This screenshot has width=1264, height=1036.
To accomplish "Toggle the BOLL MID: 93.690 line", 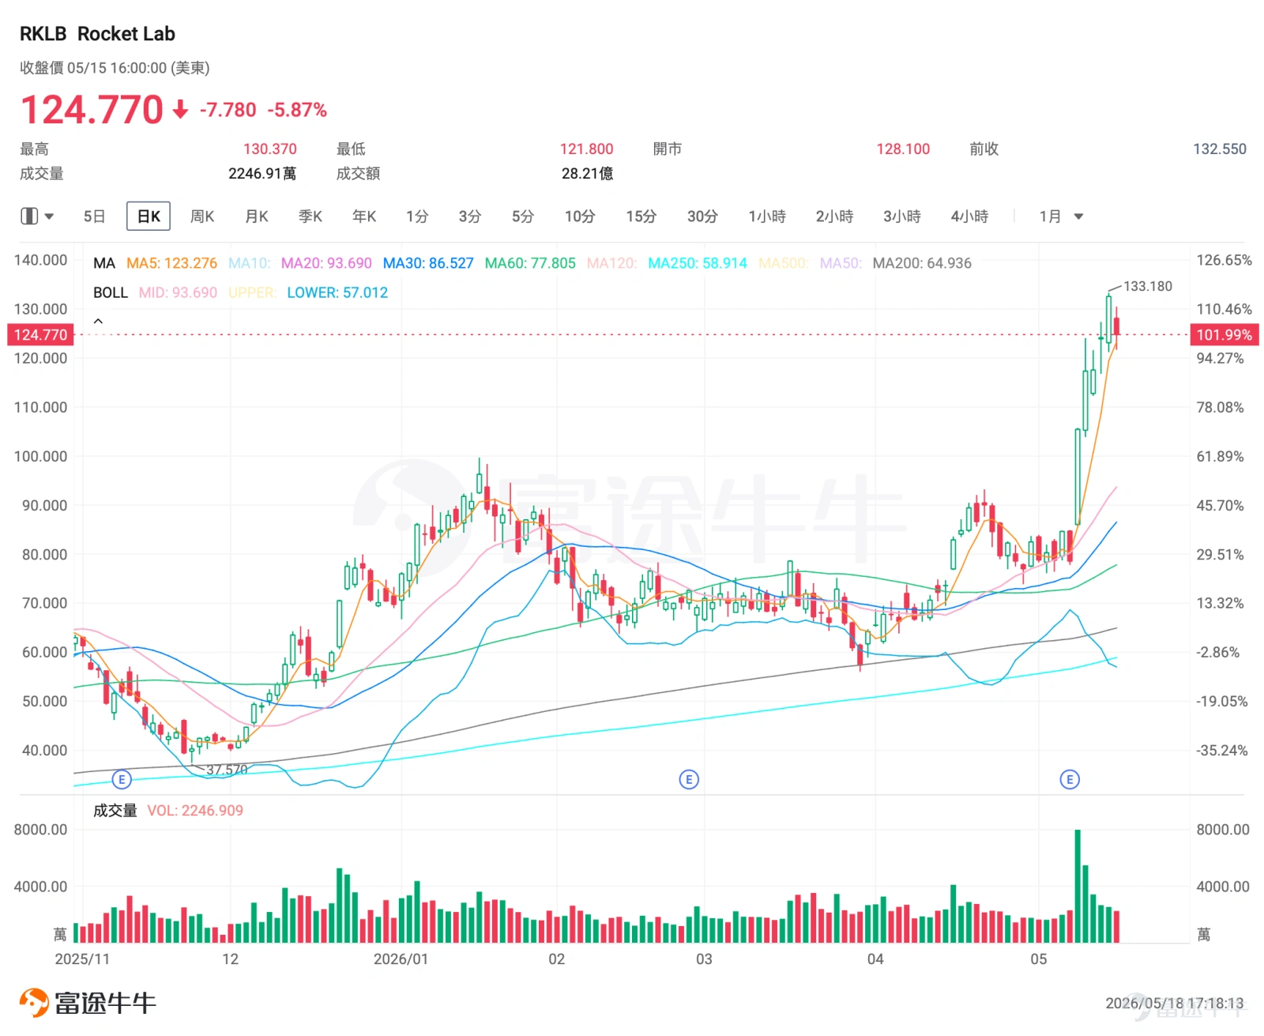I will pos(178,292).
